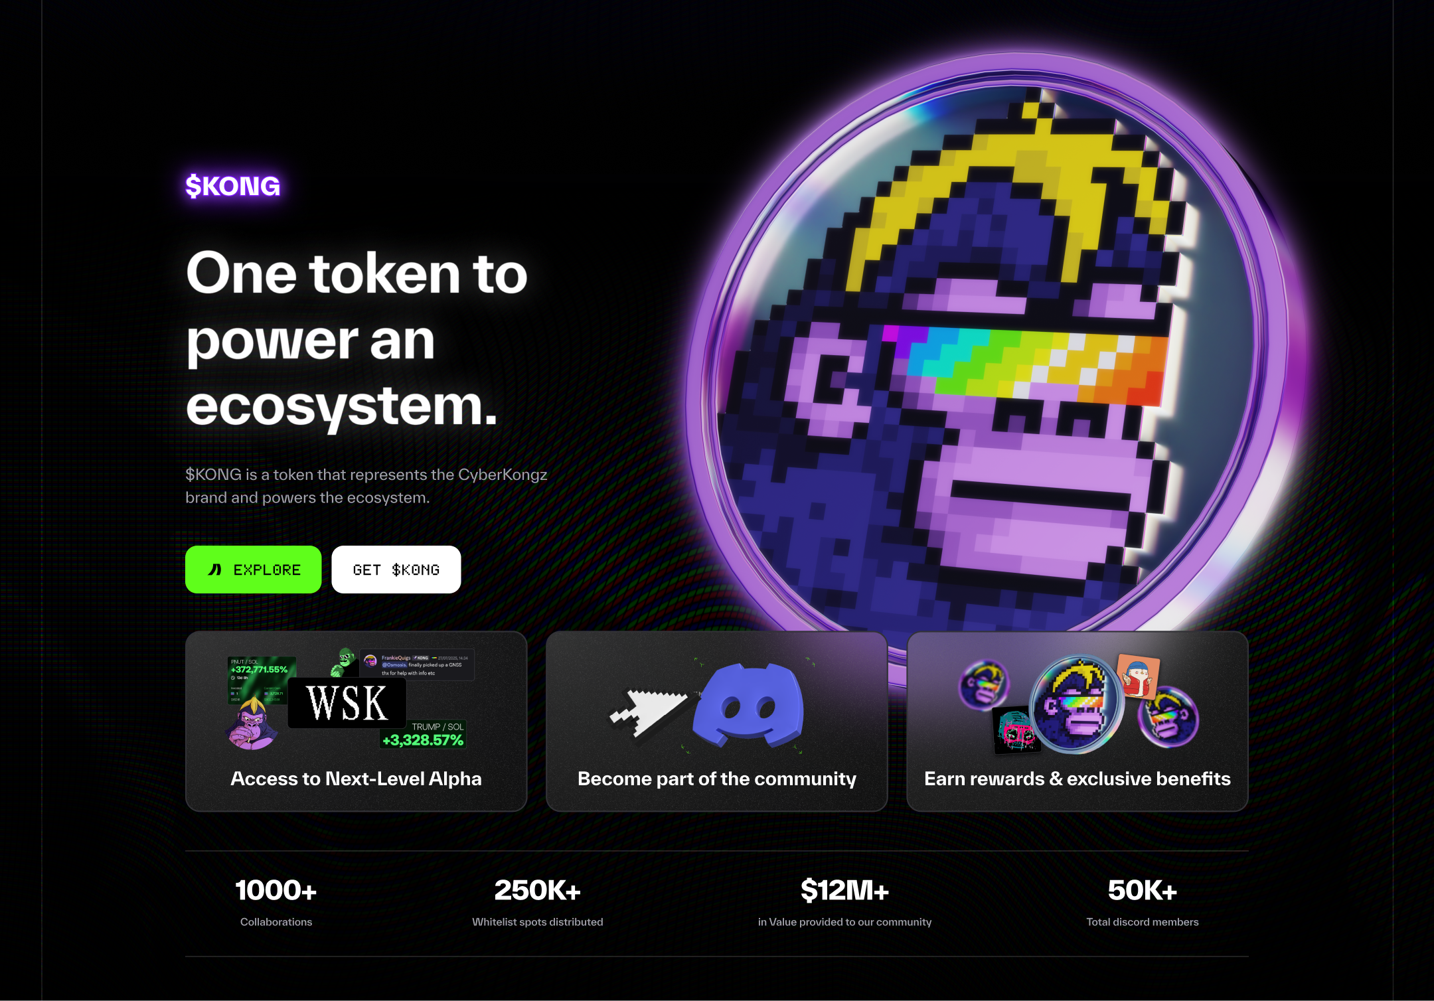Open Access to Next-Level Alpha card
The image size is (1434, 1001).
pyautogui.click(x=356, y=721)
